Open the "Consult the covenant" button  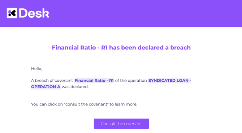[x=121, y=124]
